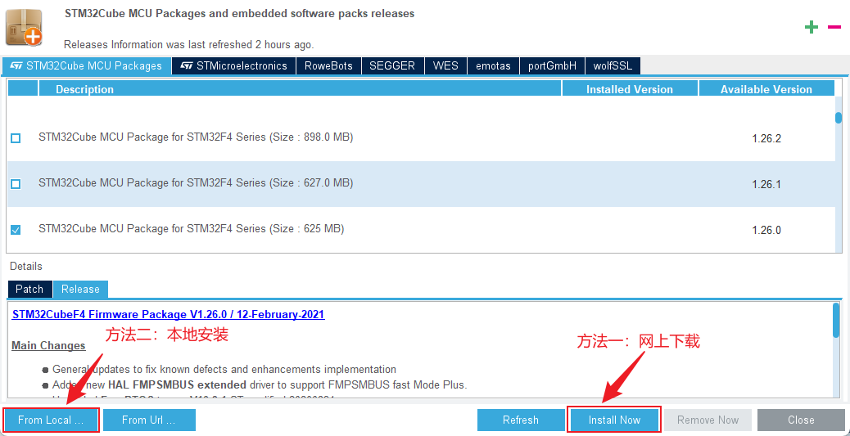The width and height of the screenshot is (850, 436).
Task: Open the STMicroelectronics tab
Action: click(234, 66)
